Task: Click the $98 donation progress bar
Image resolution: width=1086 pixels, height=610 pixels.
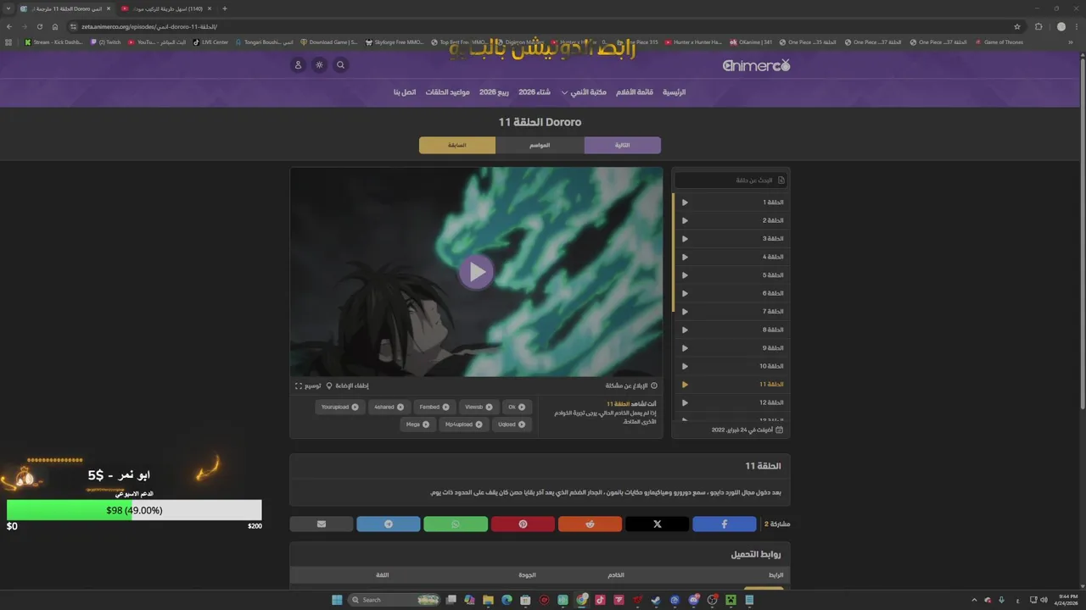Action: point(134,510)
